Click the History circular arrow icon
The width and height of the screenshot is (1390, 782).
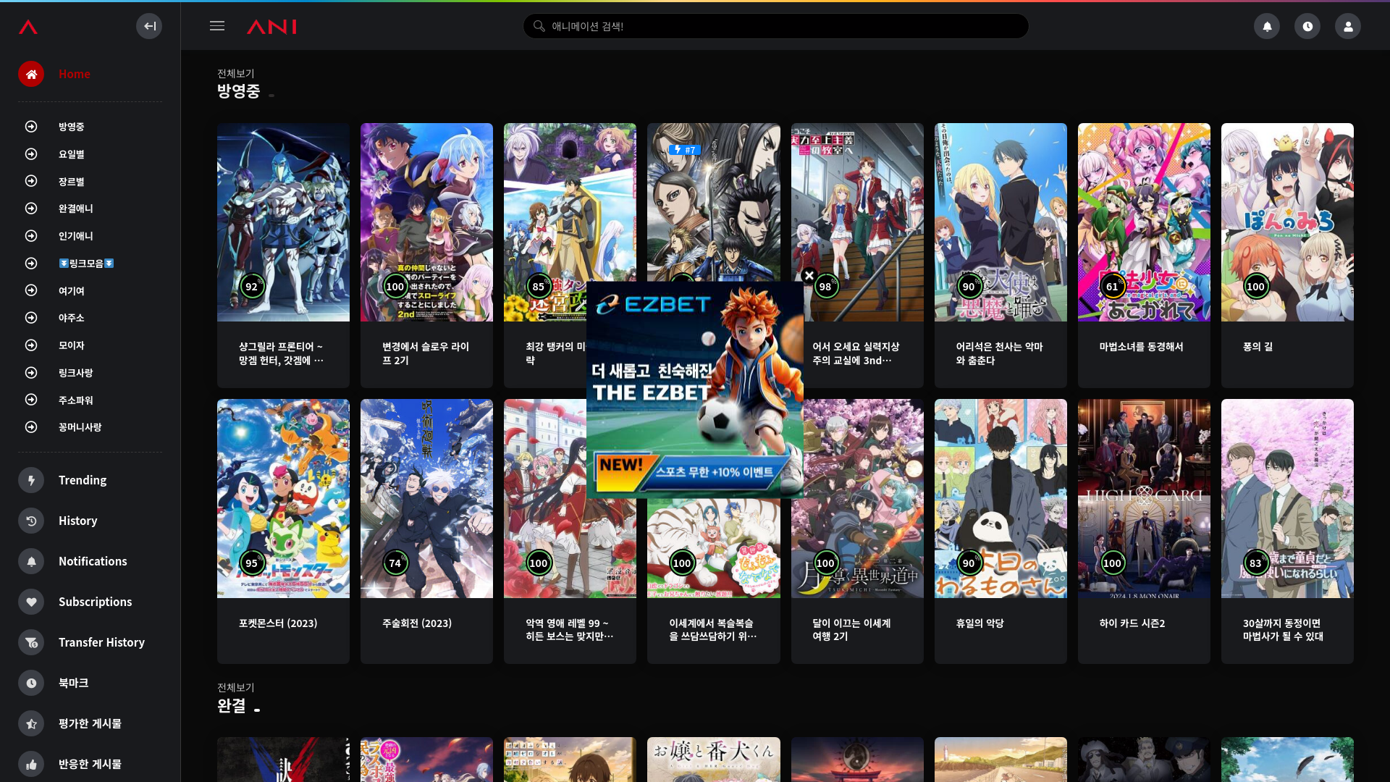[x=31, y=521]
